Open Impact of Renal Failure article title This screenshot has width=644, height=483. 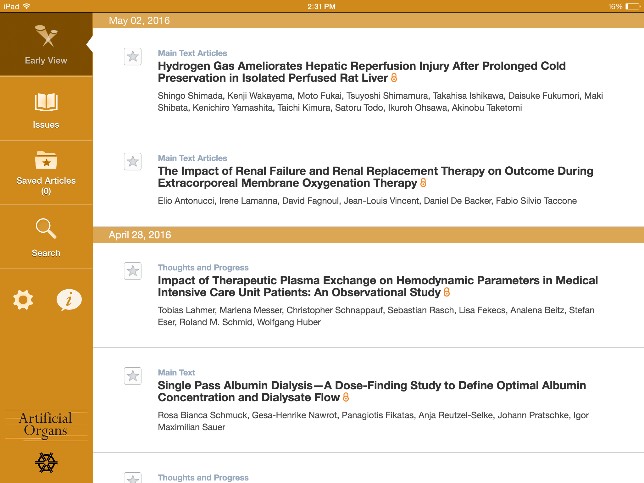tap(375, 177)
